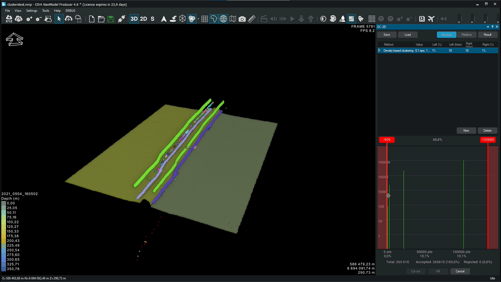Image resolution: width=501 pixels, height=282 pixels.
Task: Toggle the grid display icon
Action: [x=205, y=19]
